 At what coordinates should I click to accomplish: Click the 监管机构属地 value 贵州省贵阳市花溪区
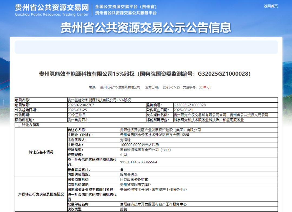136,185
